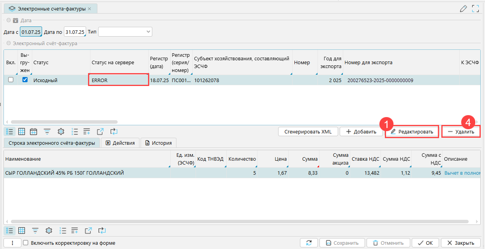Switch line-items table to grid view
Image resolution: width=485 pixels, height=249 pixels.
22,230
